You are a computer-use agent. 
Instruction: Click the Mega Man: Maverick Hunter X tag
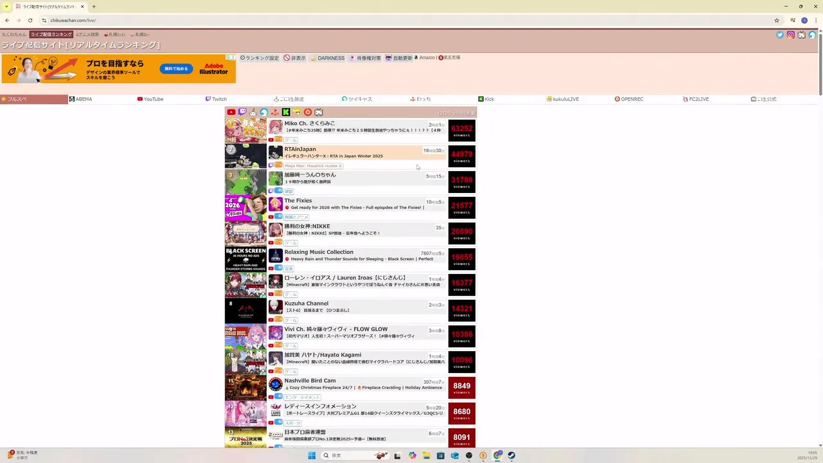click(313, 166)
